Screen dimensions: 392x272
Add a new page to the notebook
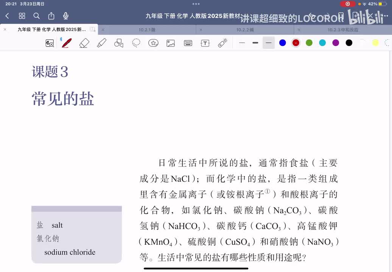click(x=356, y=16)
